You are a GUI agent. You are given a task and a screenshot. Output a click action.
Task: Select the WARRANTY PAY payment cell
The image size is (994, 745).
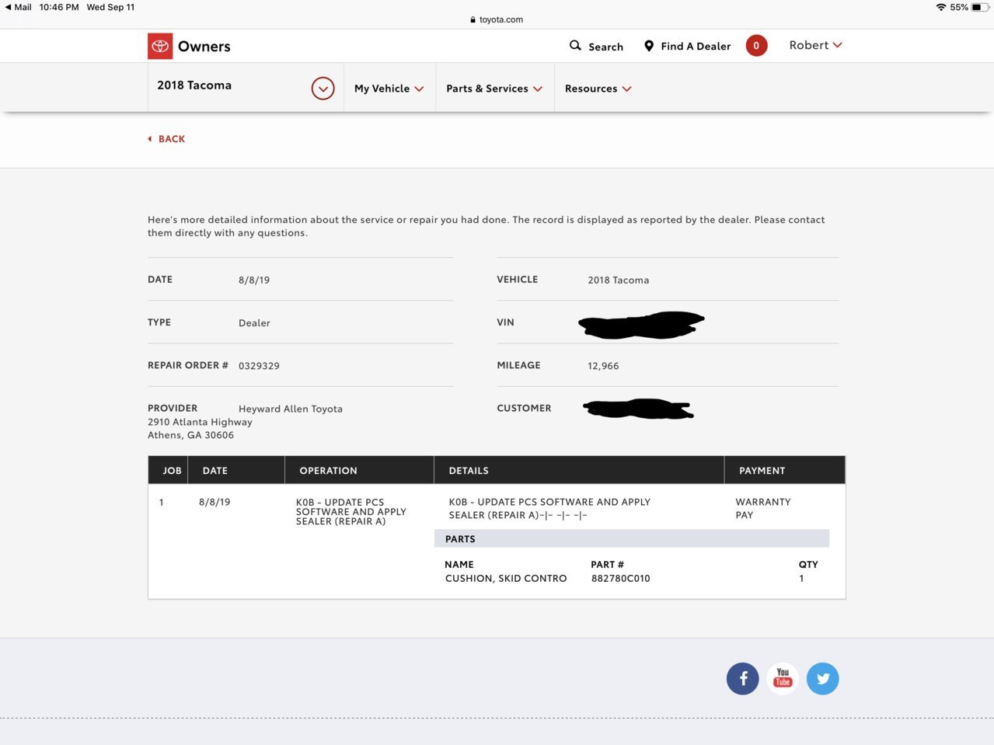(763, 509)
